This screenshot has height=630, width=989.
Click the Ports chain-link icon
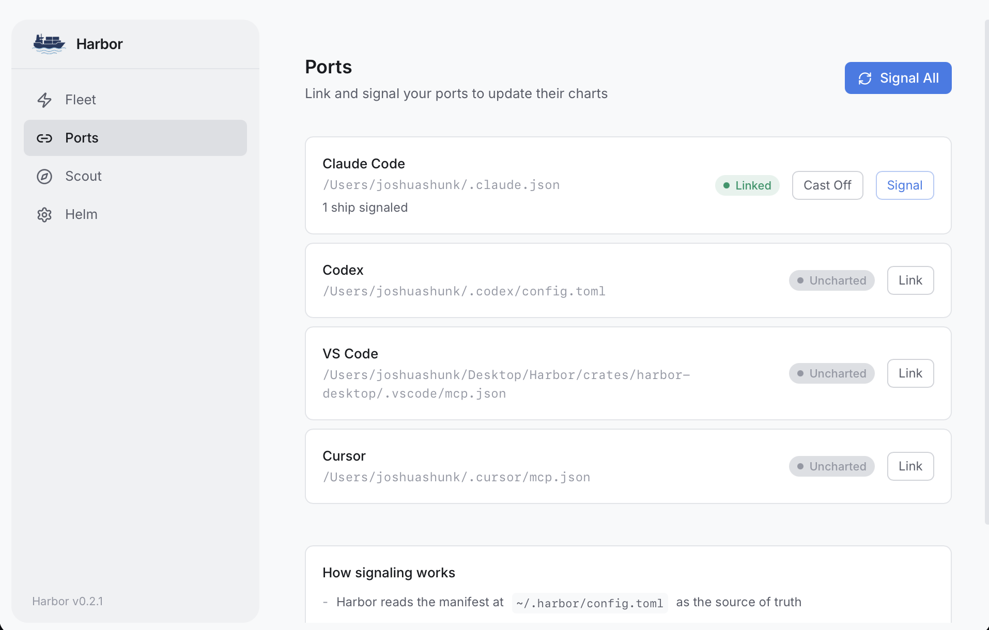click(45, 138)
